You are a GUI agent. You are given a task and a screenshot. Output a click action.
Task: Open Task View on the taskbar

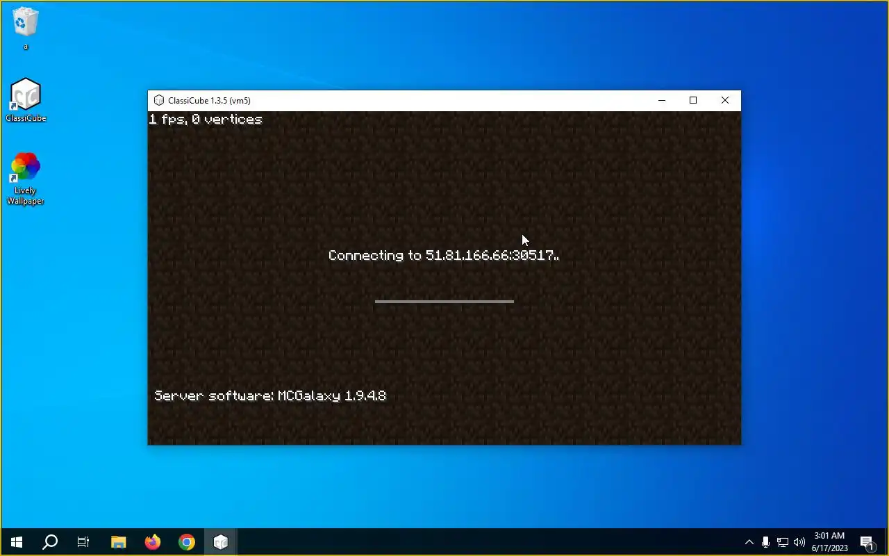coord(83,542)
